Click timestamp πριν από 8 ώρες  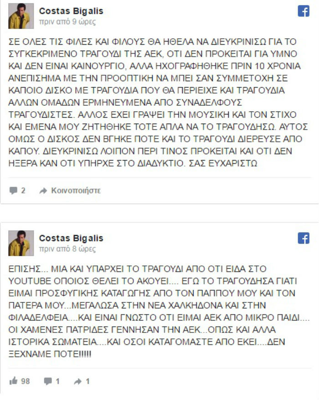[x=67, y=249]
